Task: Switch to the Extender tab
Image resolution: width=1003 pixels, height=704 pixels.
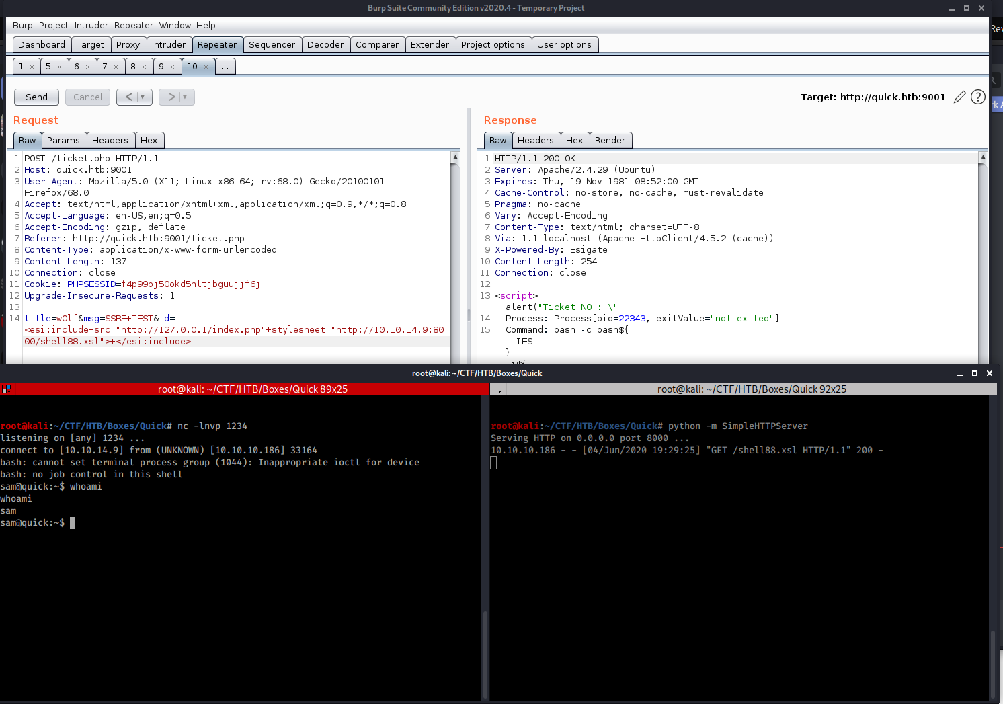Action: (x=430, y=44)
